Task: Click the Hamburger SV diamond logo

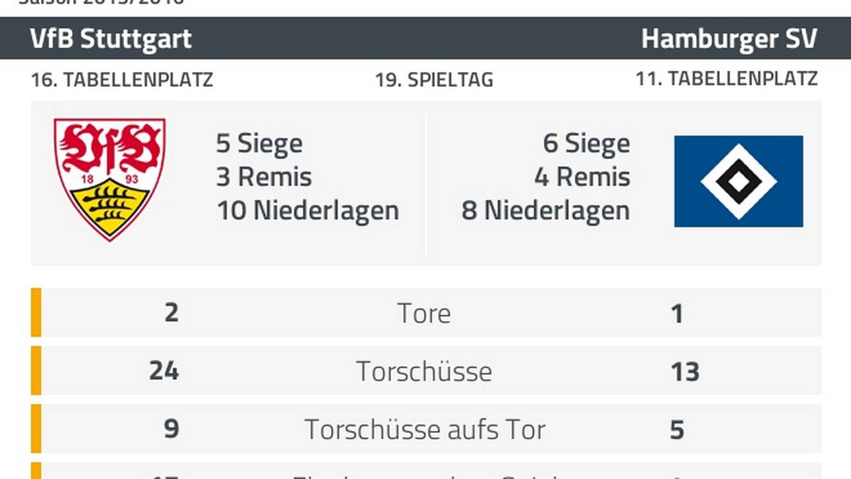Action: tap(738, 181)
